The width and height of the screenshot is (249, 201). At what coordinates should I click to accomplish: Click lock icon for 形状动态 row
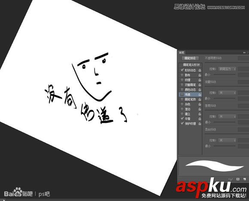pyautogui.click(x=200, y=70)
